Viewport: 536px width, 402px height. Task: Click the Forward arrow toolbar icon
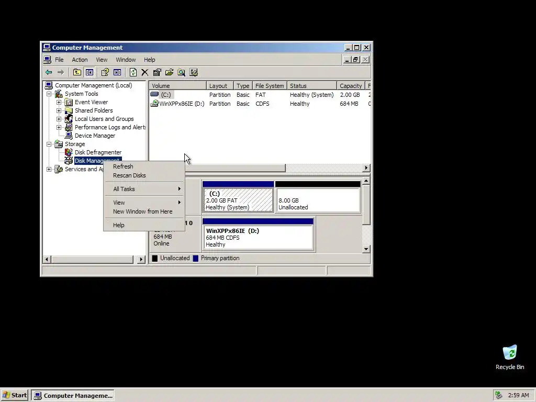61,72
